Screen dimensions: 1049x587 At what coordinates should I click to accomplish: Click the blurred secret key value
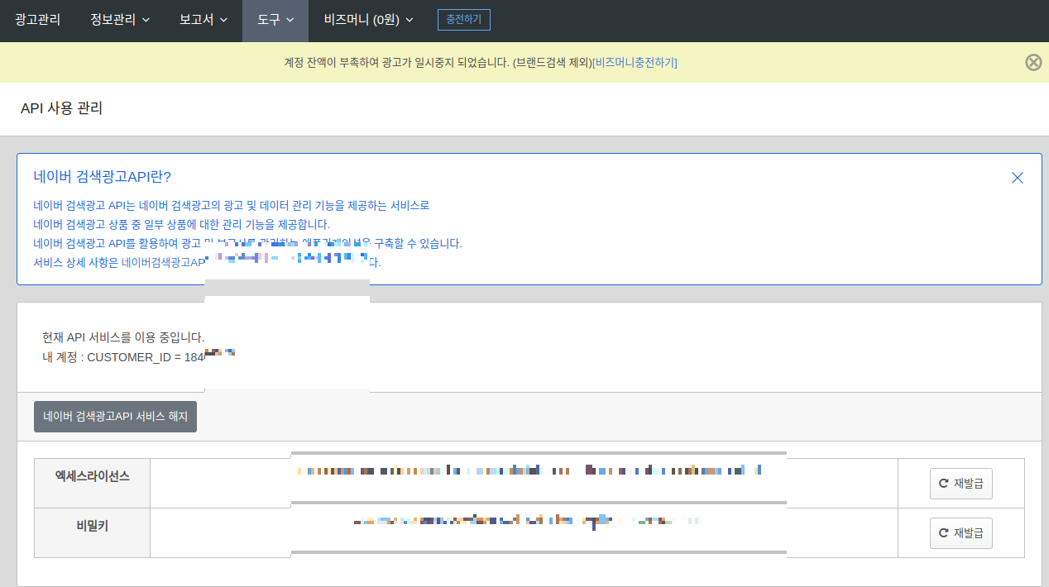click(526, 521)
